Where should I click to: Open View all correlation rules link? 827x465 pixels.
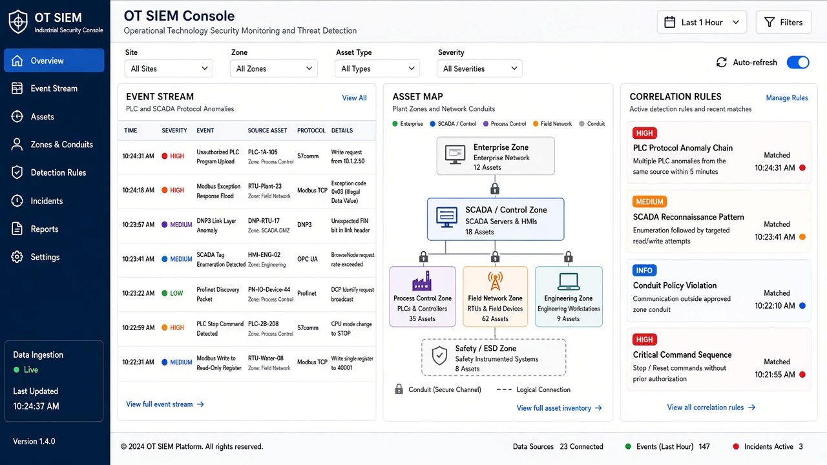click(711, 408)
